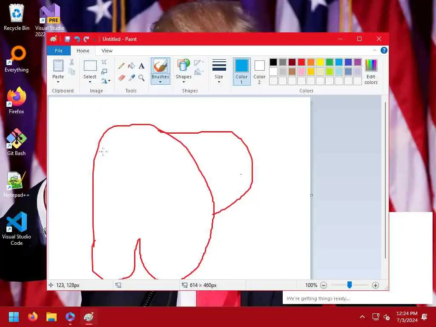436x327 pixels.
Task: Pick the purple color swatch
Action: coord(358,62)
